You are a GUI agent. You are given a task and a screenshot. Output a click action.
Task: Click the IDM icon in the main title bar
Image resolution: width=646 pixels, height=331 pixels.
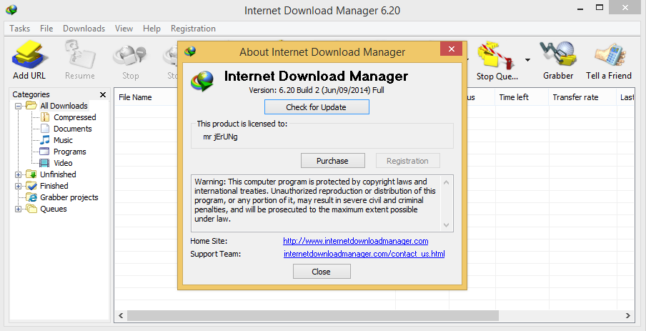[x=11, y=9]
